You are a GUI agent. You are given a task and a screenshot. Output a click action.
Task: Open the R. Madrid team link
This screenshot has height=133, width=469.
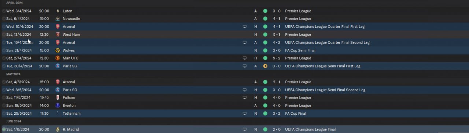coord(71,129)
